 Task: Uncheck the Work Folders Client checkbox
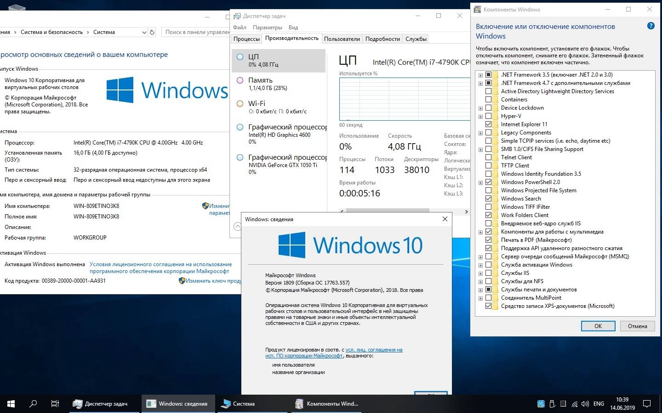(x=488, y=215)
